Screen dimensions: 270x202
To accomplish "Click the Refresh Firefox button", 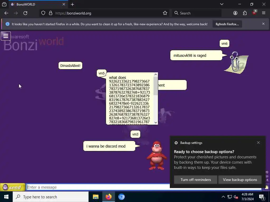I will (227, 24).
